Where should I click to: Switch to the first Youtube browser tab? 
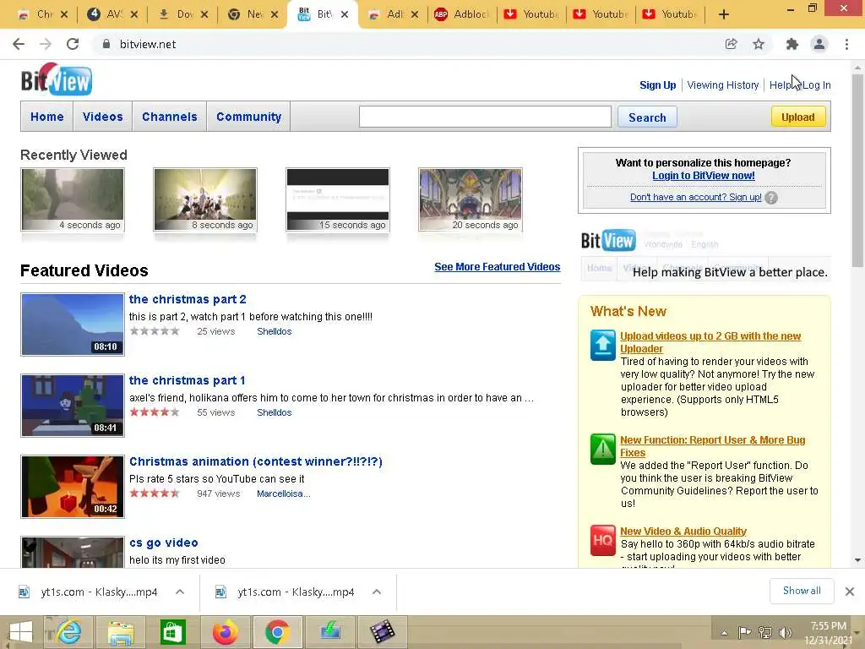(532, 14)
